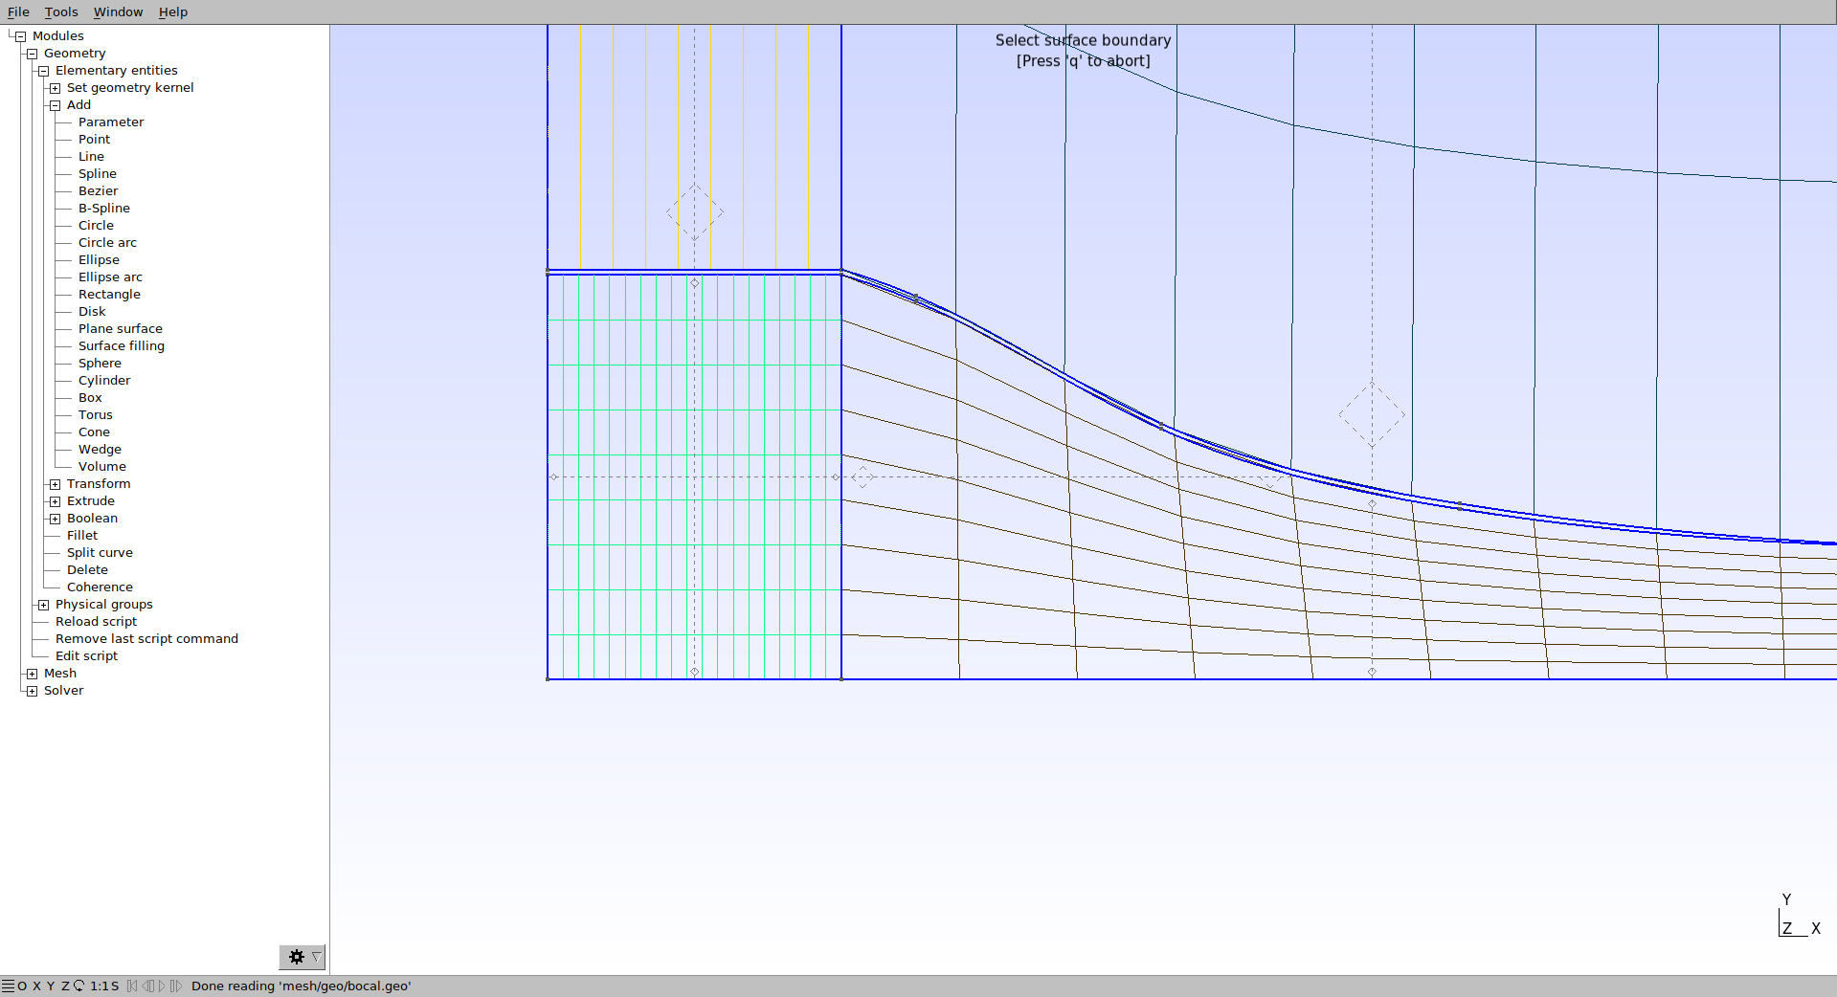Screen dimensions: 1837x997
Task: Step animation forward one frame
Action: click(176, 986)
